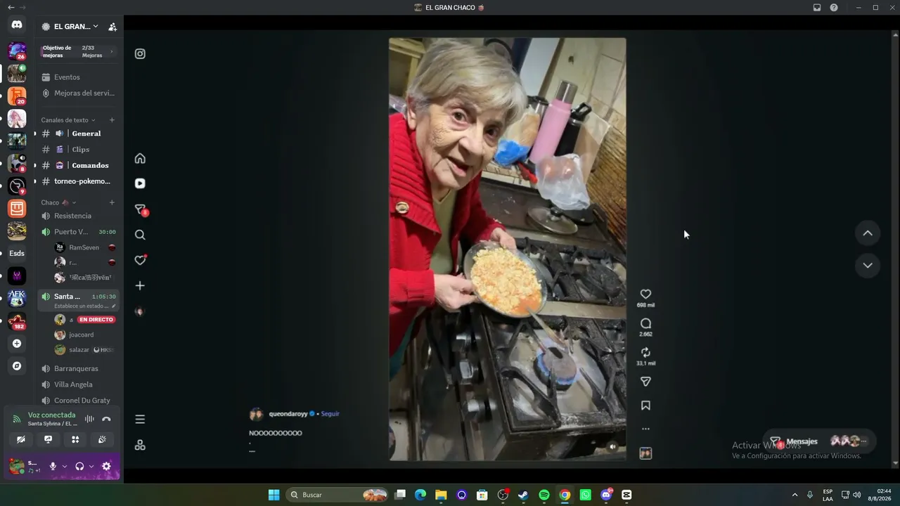This screenshot has height=506, width=900.
Task: Open headphone output options arrow
Action: pyautogui.click(x=91, y=466)
